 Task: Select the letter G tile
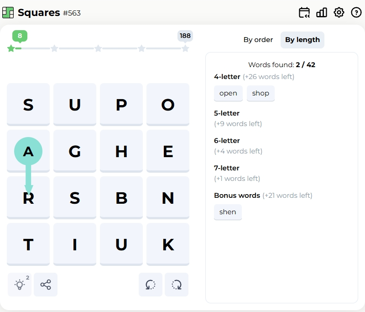(75, 151)
